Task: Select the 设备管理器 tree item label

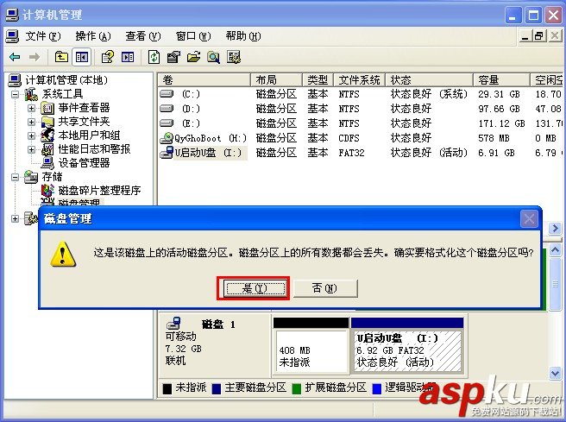Action: [x=84, y=163]
